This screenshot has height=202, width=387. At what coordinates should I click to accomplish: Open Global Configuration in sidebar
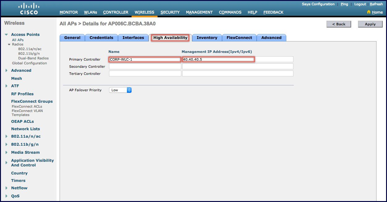(29, 63)
